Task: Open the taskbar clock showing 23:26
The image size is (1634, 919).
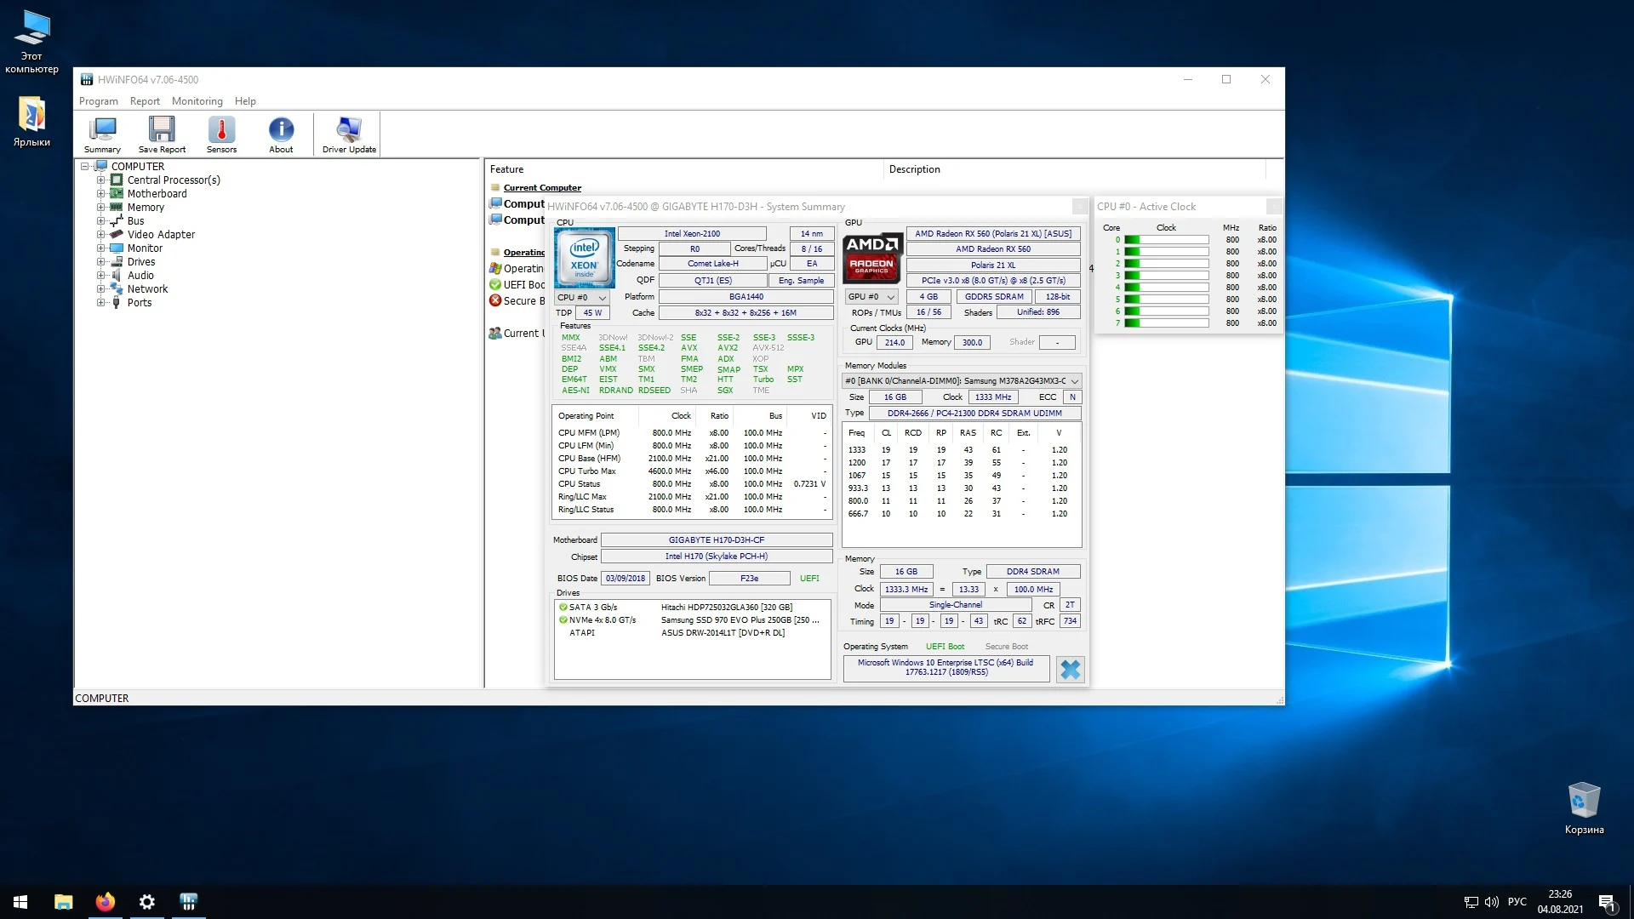Action: 1560,902
